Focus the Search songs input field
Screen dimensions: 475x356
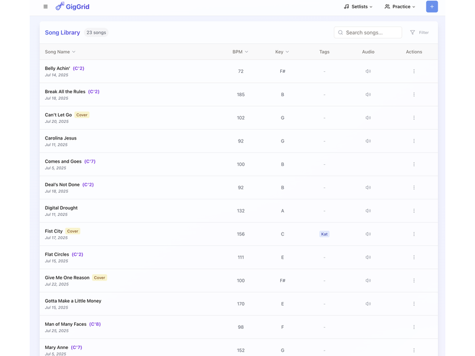point(371,33)
